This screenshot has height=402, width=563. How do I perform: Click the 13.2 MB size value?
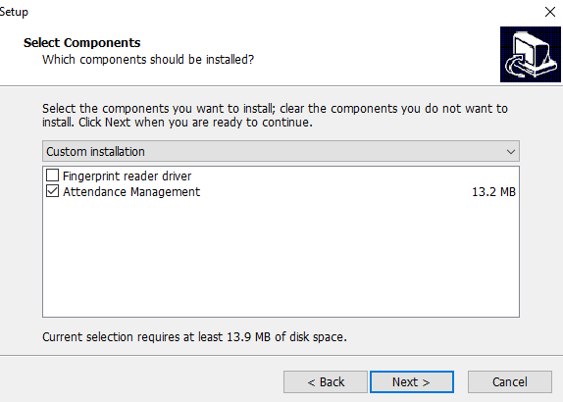coord(493,192)
